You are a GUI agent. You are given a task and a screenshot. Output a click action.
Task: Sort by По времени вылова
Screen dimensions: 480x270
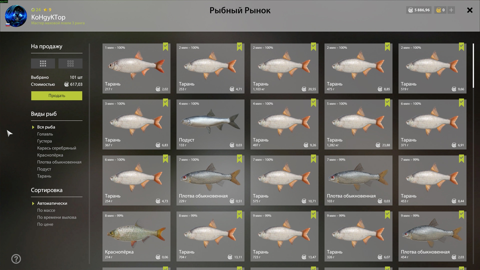[x=57, y=217]
